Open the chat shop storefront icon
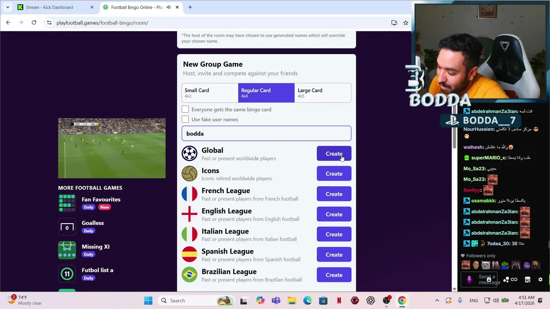Image resolution: width=550 pixels, height=309 pixels. (528, 279)
